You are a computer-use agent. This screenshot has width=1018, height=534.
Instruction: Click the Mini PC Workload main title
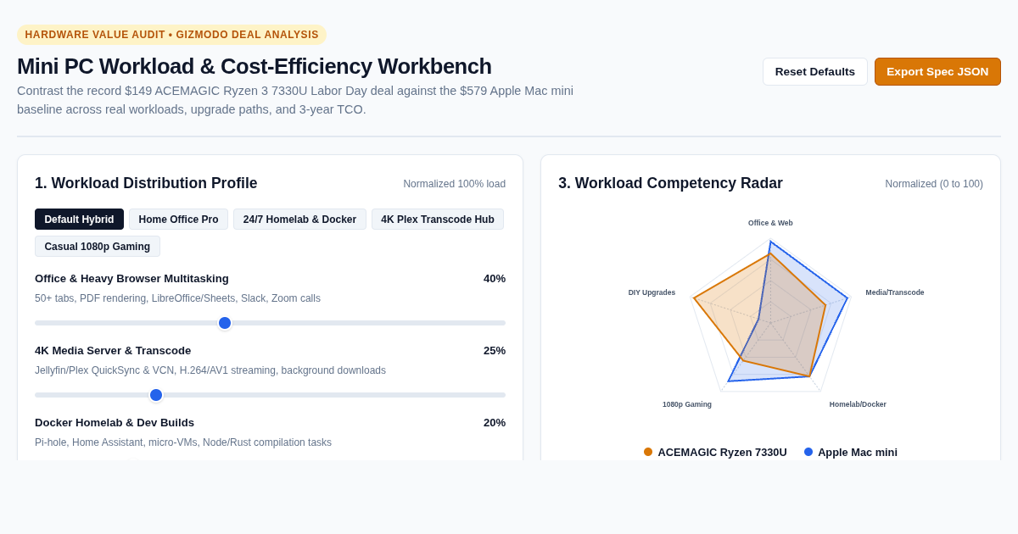(x=255, y=66)
